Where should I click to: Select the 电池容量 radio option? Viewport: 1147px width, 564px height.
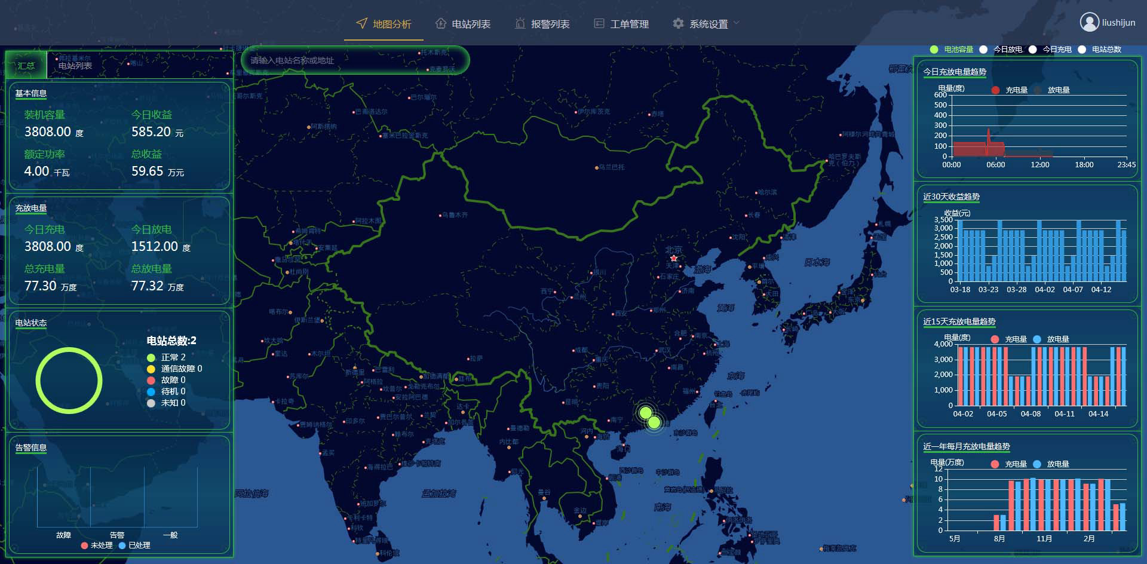934,50
